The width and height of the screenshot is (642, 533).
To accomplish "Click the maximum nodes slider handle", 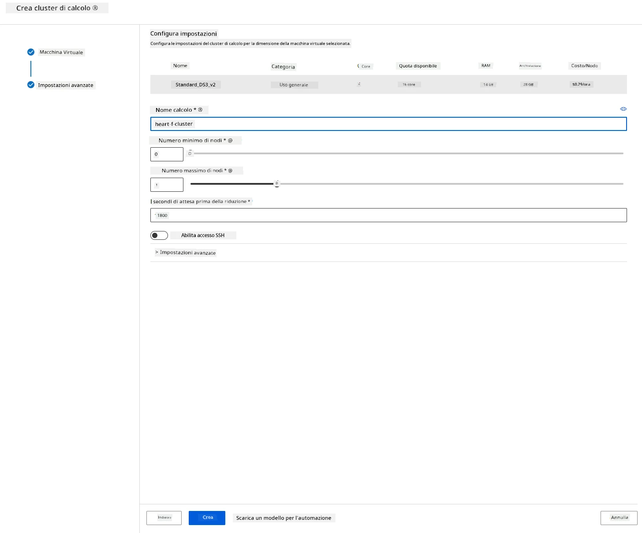I will (277, 183).
